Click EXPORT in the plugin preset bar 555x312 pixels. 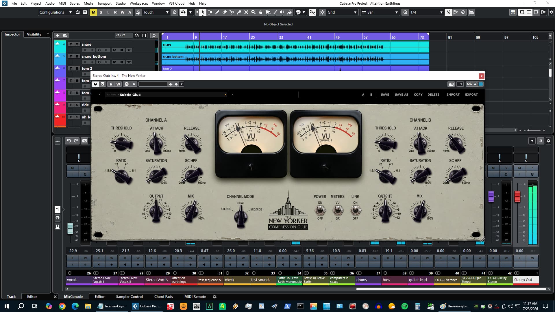pos(471,94)
